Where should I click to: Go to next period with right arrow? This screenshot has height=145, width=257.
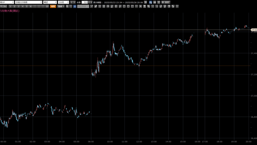(74, 2)
